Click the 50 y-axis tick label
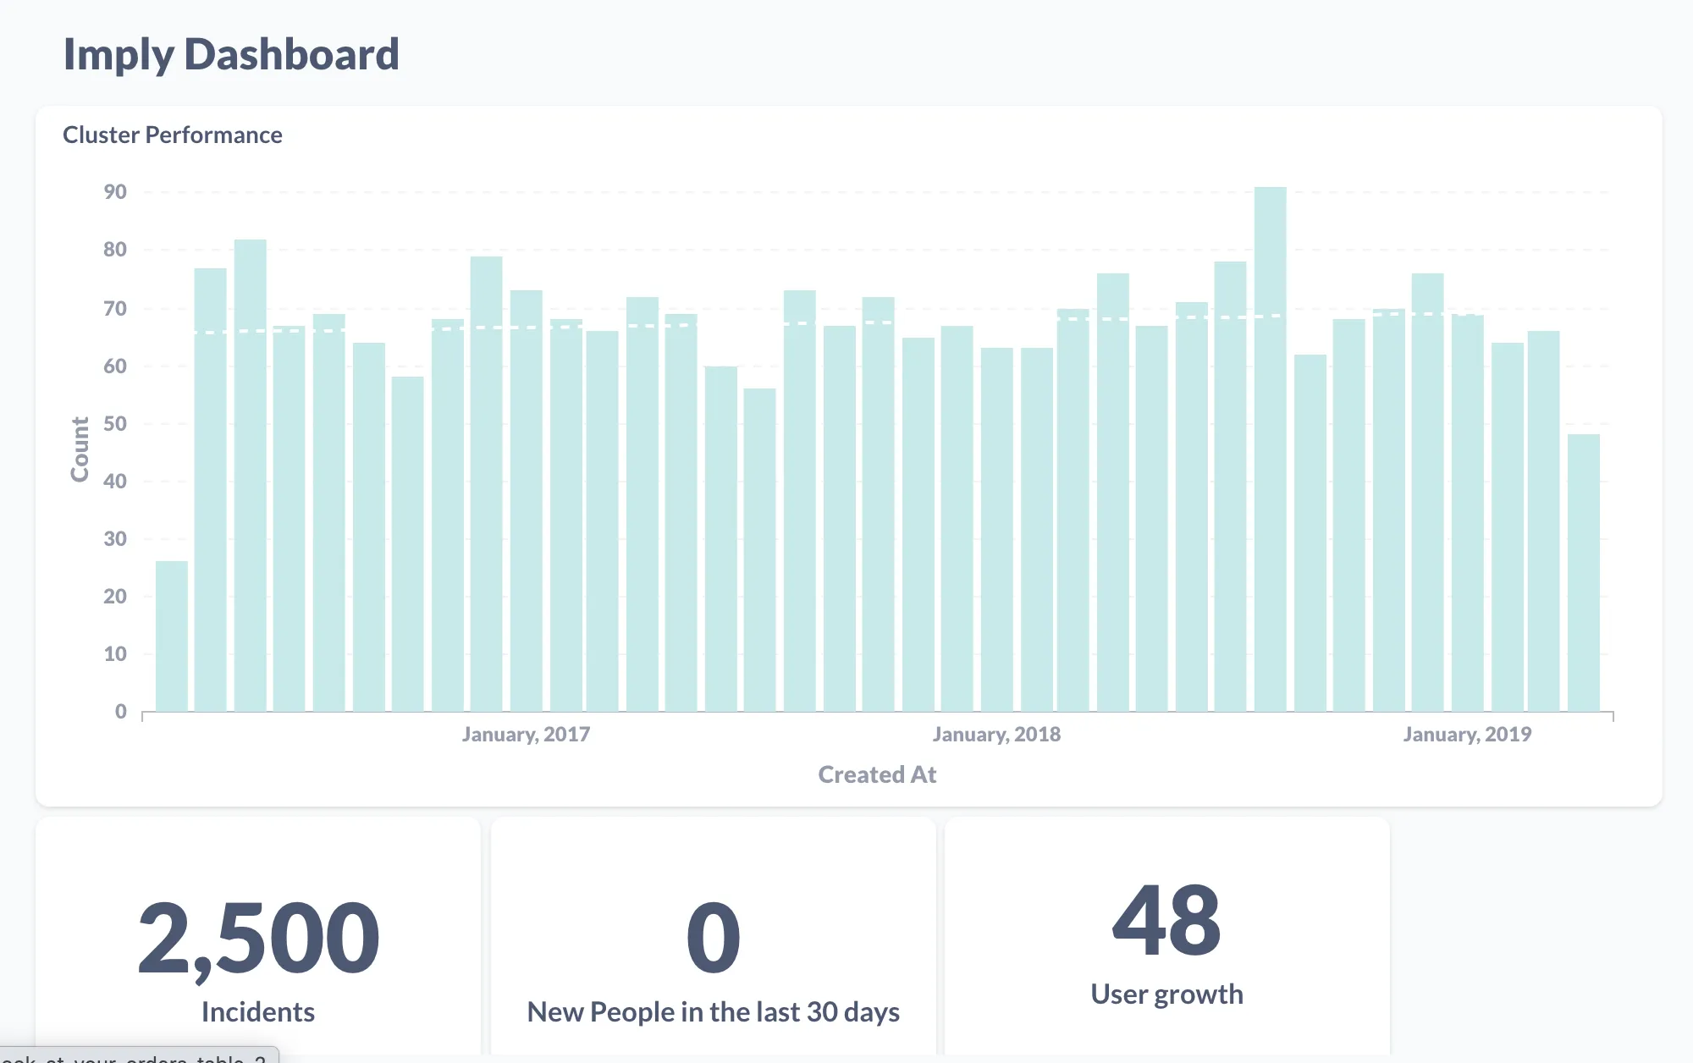This screenshot has height=1063, width=1693. coord(115,423)
